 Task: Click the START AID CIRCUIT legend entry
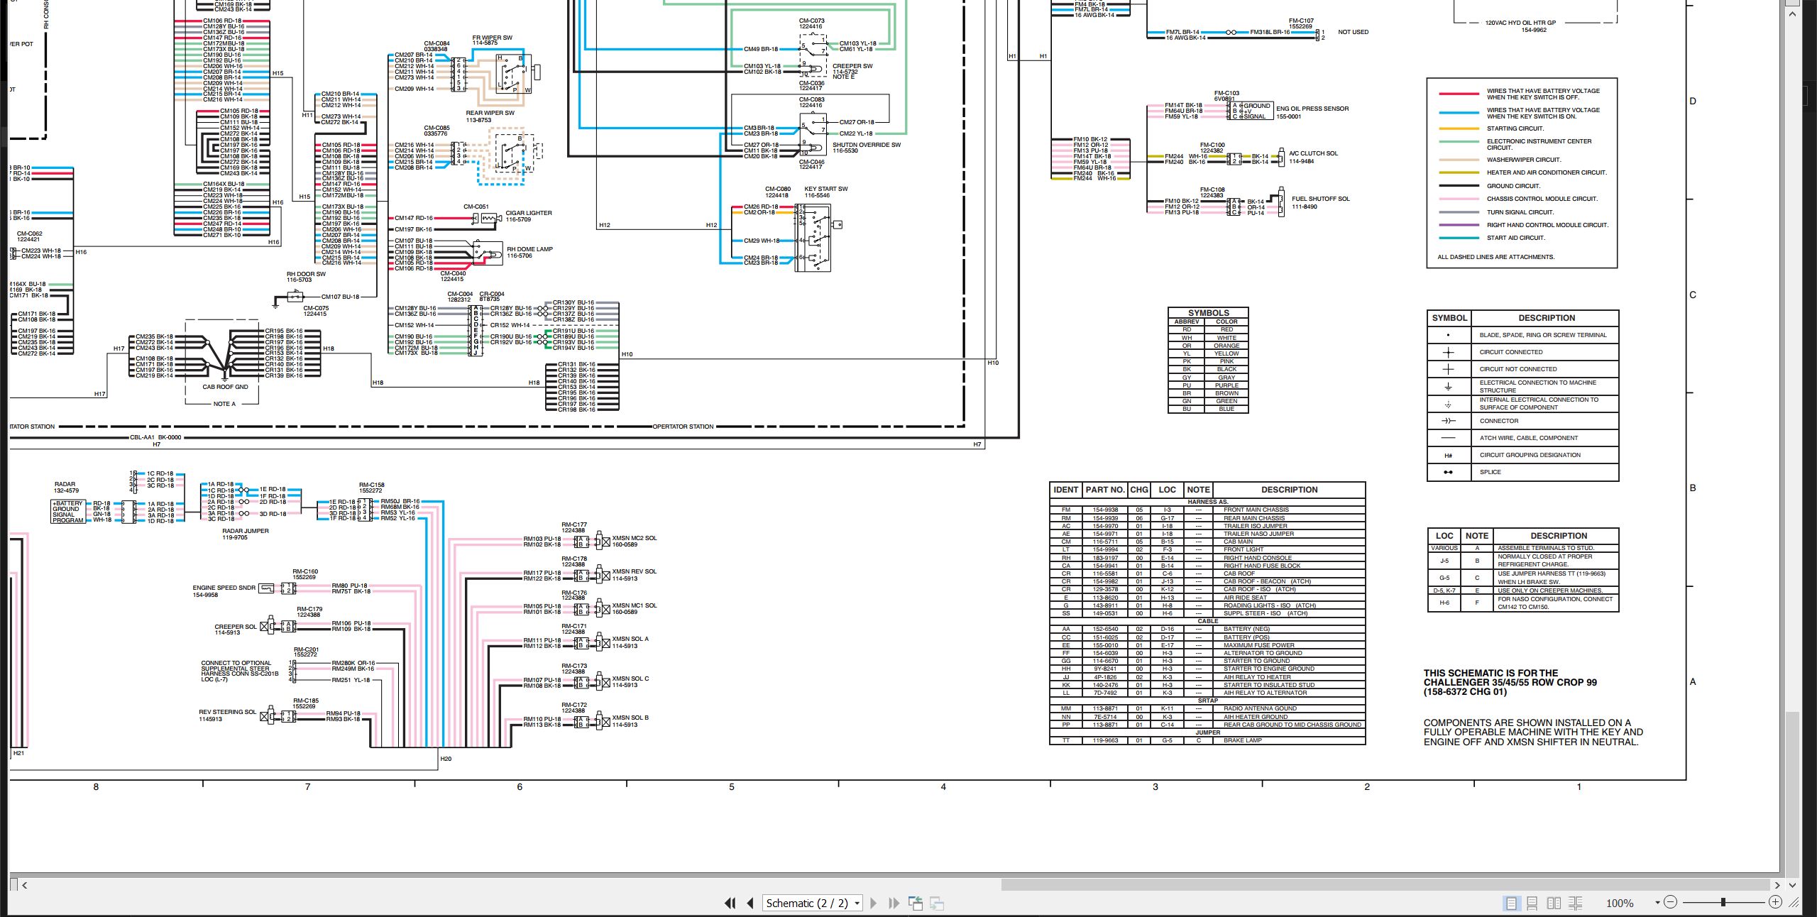click(1515, 238)
